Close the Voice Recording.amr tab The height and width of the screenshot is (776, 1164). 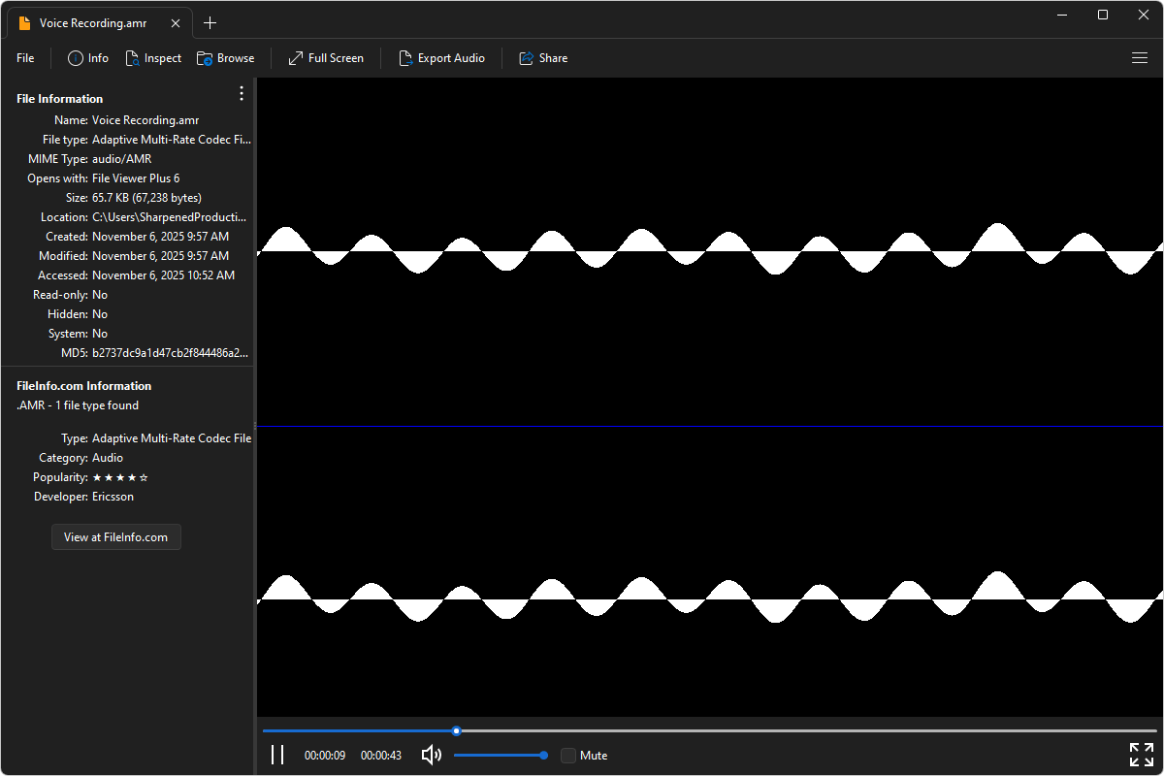pyautogui.click(x=176, y=22)
